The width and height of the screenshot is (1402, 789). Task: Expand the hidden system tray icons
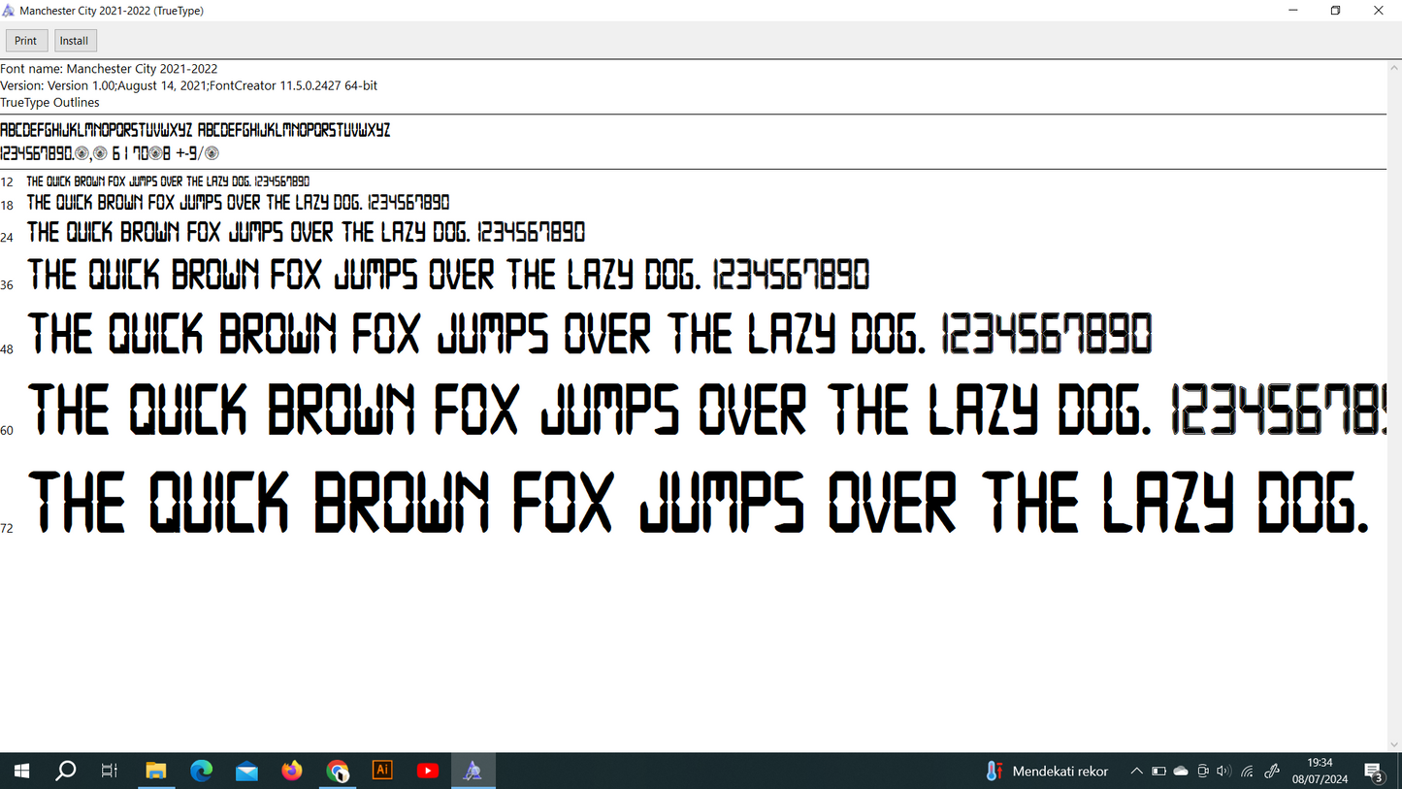pos(1136,772)
